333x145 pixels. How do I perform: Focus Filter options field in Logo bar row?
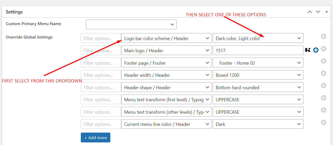pos(101,38)
